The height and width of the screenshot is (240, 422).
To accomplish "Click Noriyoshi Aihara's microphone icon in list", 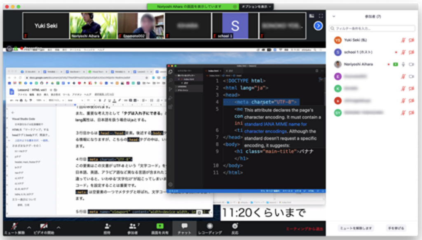I will [403, 64].
